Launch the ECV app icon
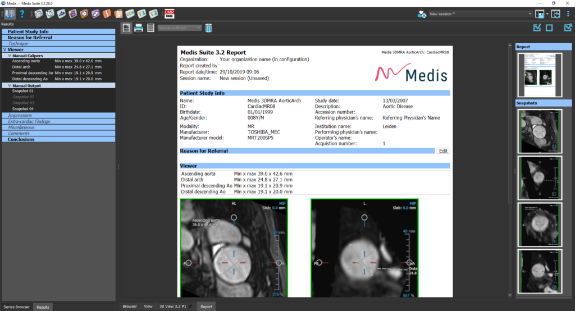This screenshot has width=575, height=311. (x=129, y=13)
